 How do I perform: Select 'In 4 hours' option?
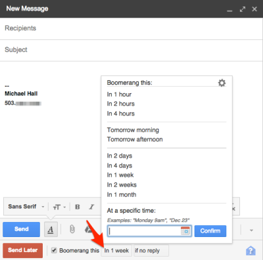tap(121, 114)
